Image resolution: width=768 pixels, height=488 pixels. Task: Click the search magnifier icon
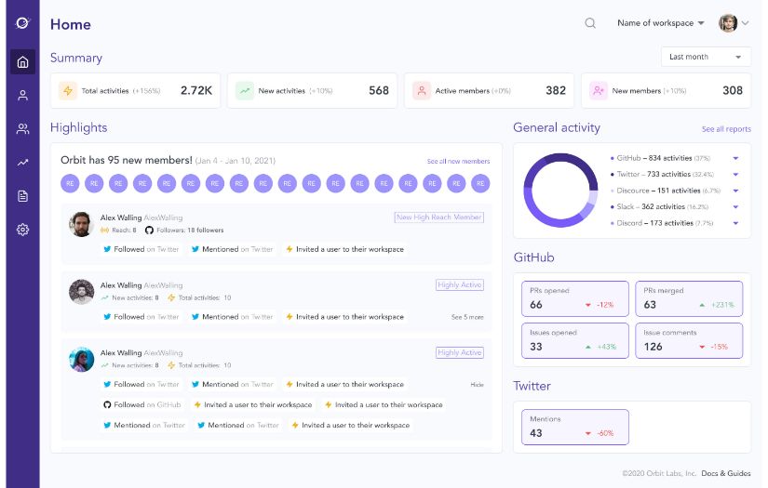590,23
